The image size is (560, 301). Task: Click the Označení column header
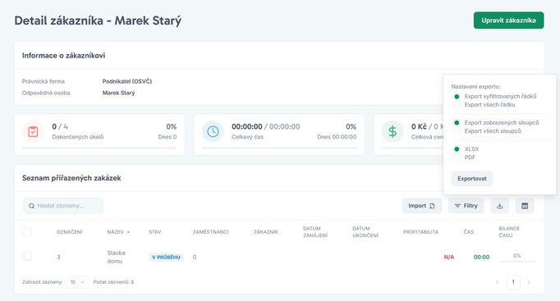click(x=69, y=232)
